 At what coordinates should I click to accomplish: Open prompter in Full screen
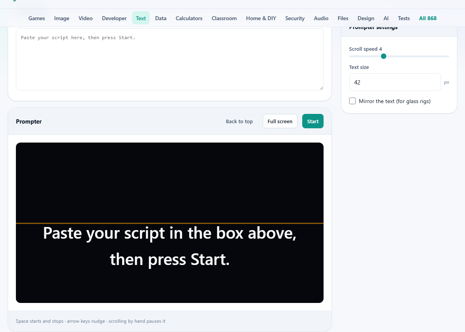pyautogui.click(x=280, y=121)
